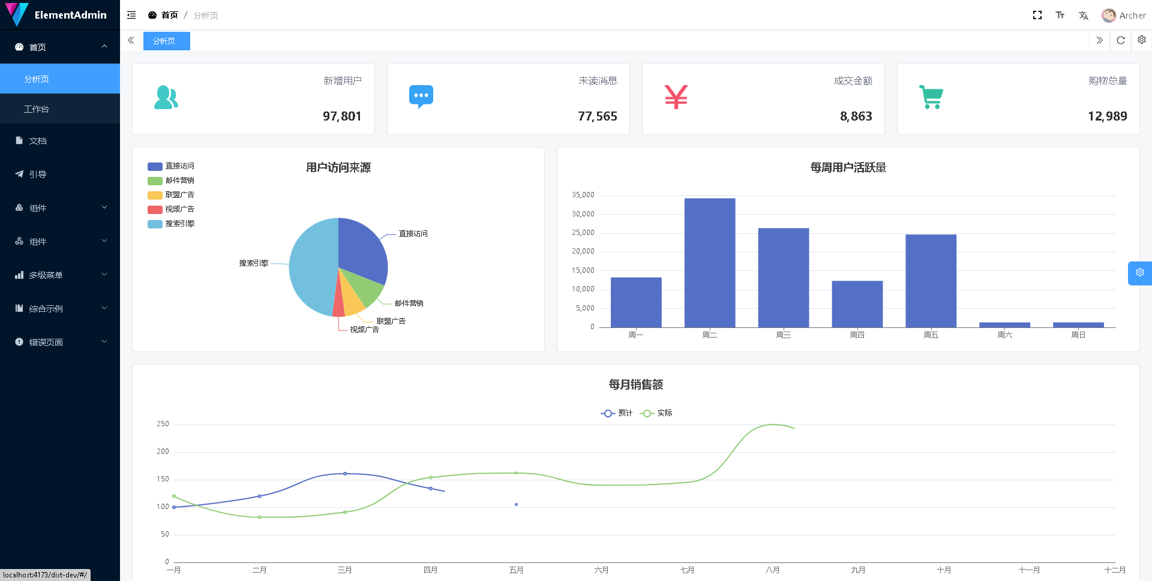The height and width of the screenshot is (581, 1152).
Task: Open the language translation switcher
Action: coord(1083,16)
